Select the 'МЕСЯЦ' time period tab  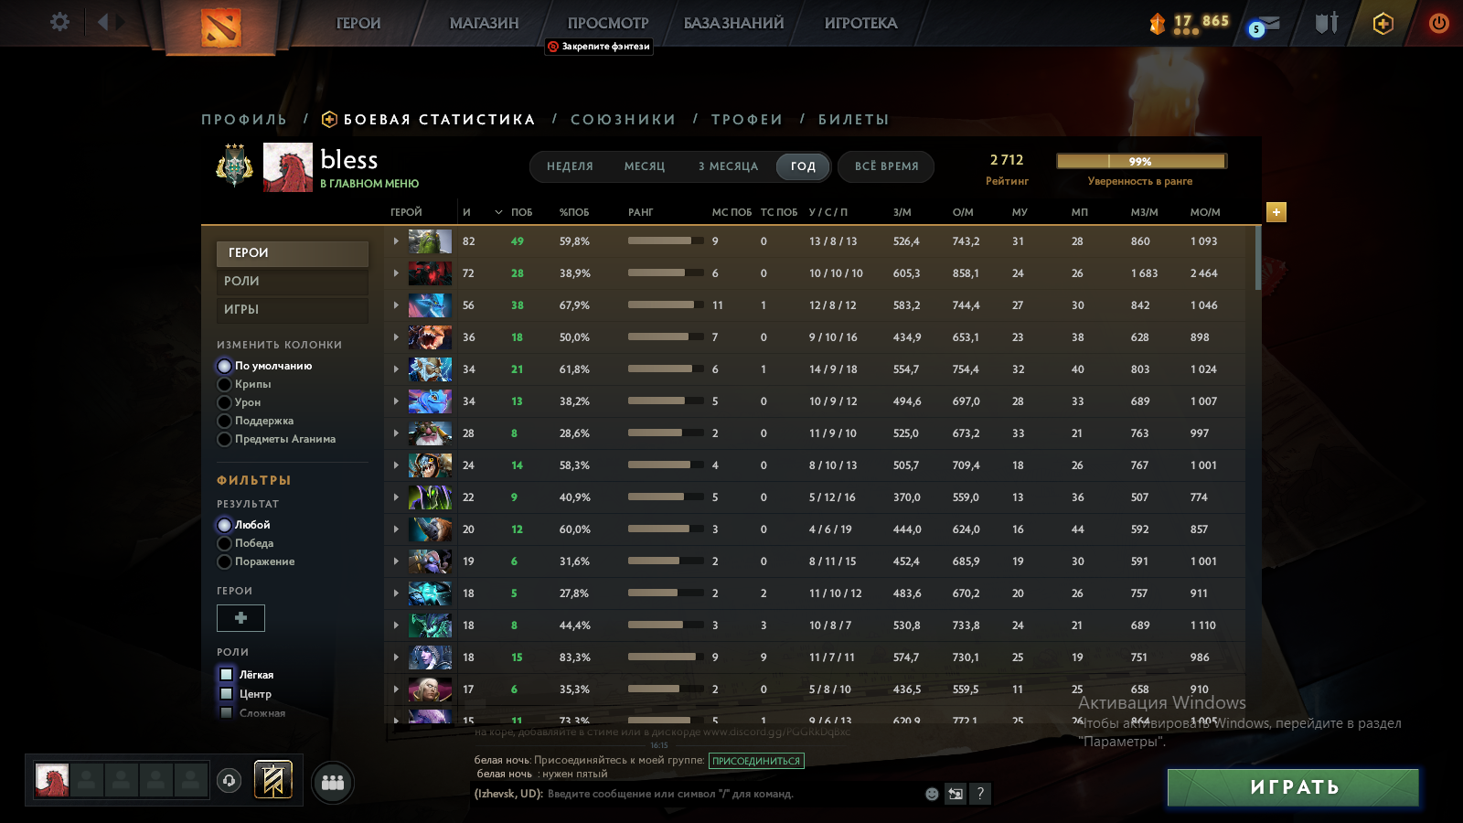point(645,166)
